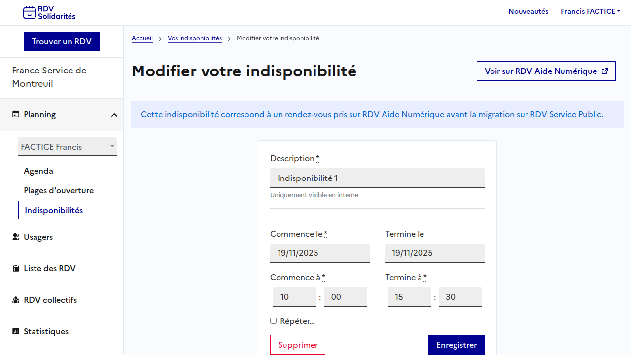Screen dimensions: 631x355
Task: Collapse the Planning section chevron
Action: [114, 115]
